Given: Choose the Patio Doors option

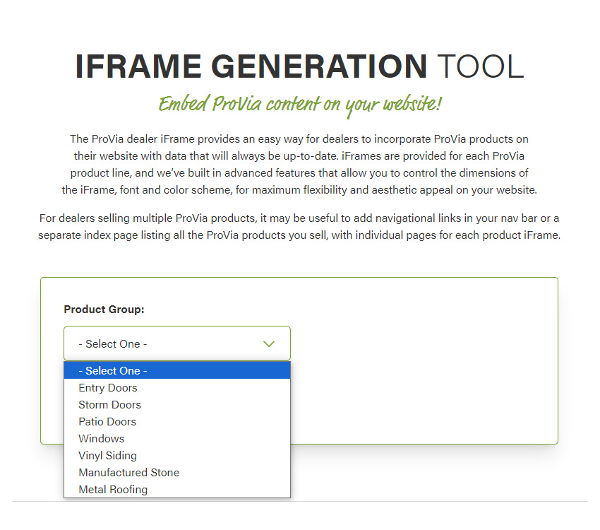Looking at the screenshot, I should coord(107,422).
